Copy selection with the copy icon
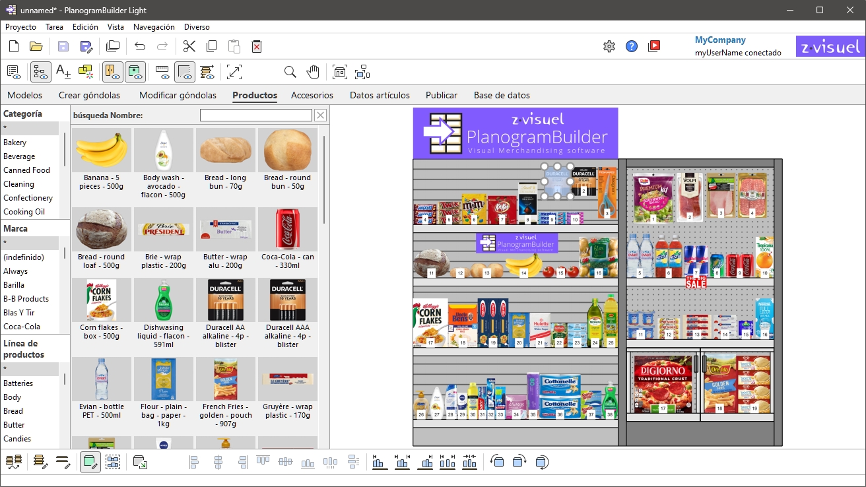Viewport: 866px width, 487px height. [x=212, y=46]
